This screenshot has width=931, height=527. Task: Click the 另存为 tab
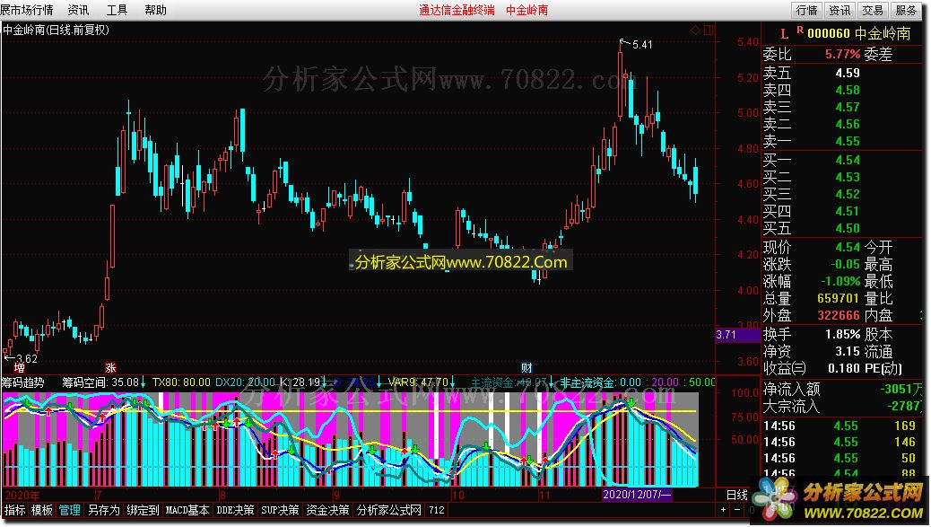104,510
